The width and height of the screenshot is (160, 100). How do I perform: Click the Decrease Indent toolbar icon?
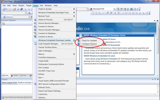(x=107, y=13)
